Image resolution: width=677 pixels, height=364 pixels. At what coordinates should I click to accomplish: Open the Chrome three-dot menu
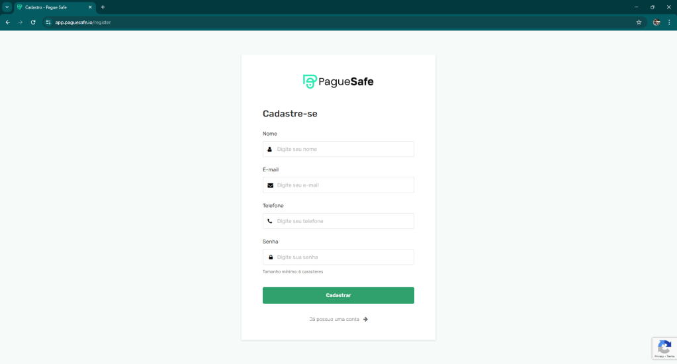click(669, 22)
